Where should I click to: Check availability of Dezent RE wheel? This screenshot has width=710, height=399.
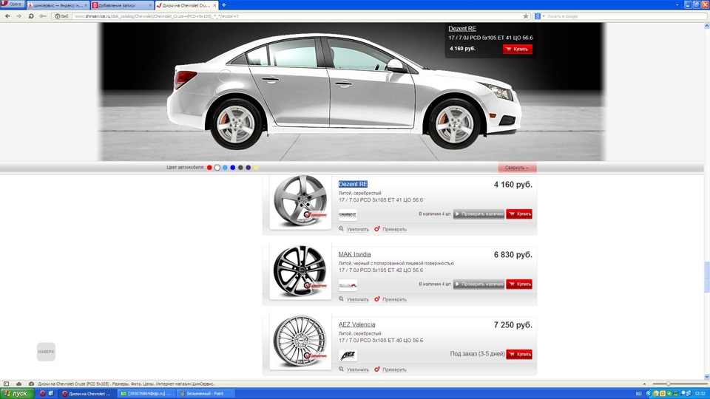tap(479, 214)
